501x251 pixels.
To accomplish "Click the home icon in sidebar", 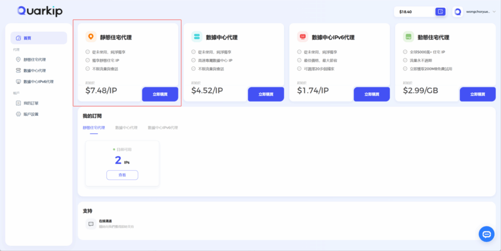I will [x=18, y=38].
